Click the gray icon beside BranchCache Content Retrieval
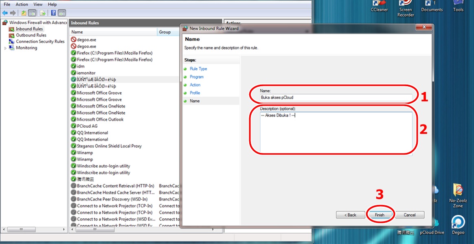This screenshot has height=244, width=474. (73, 186)
